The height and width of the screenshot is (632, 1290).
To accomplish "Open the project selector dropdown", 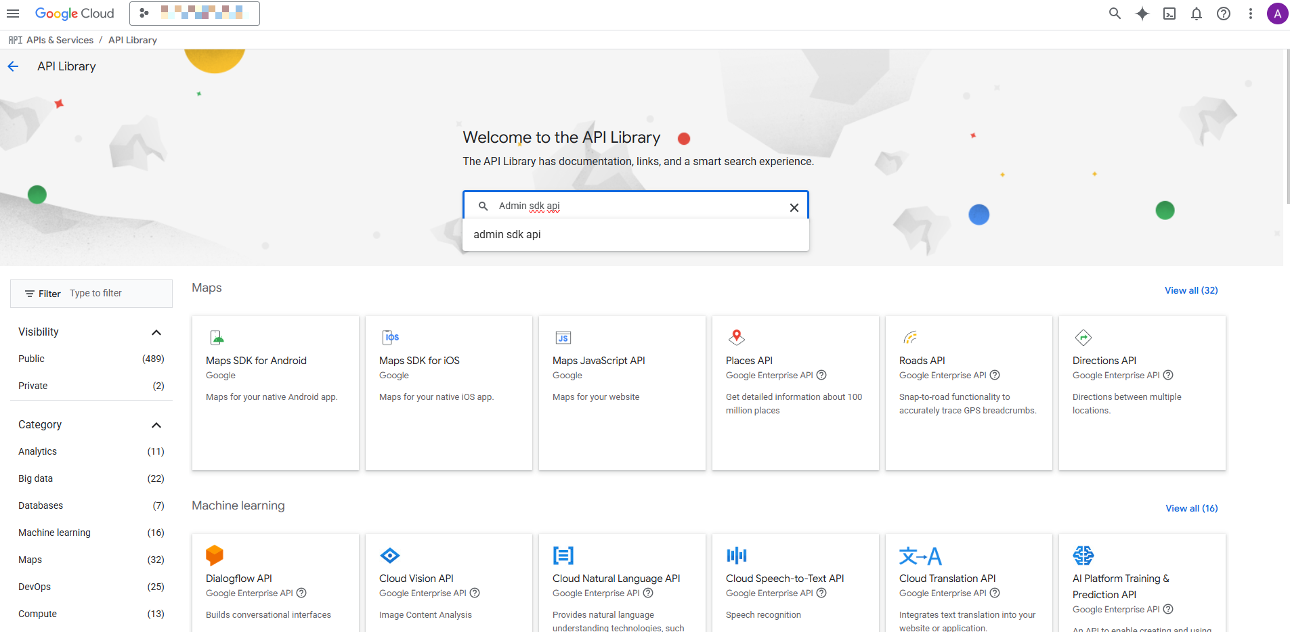I will pyautogui.click(x=194, y=14).
